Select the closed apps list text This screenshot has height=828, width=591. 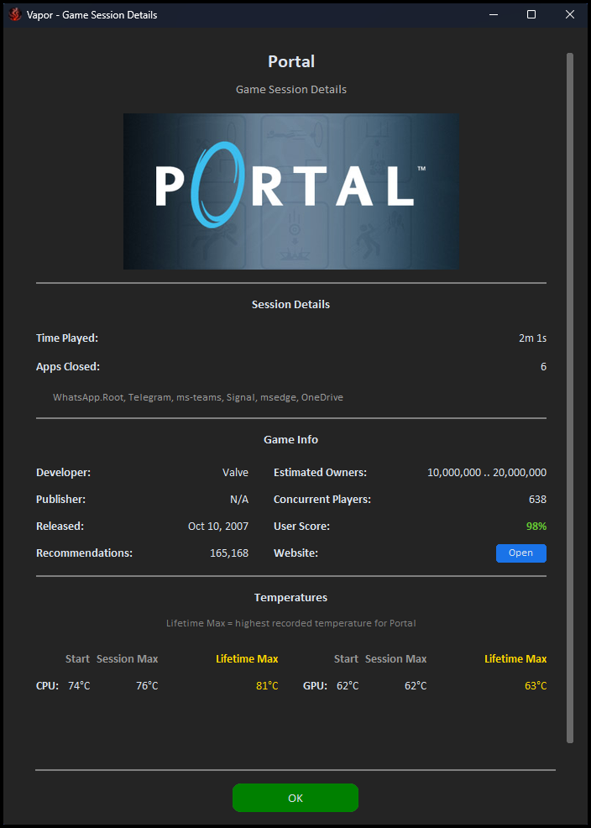pyautogui.click(x=197, y=397)
